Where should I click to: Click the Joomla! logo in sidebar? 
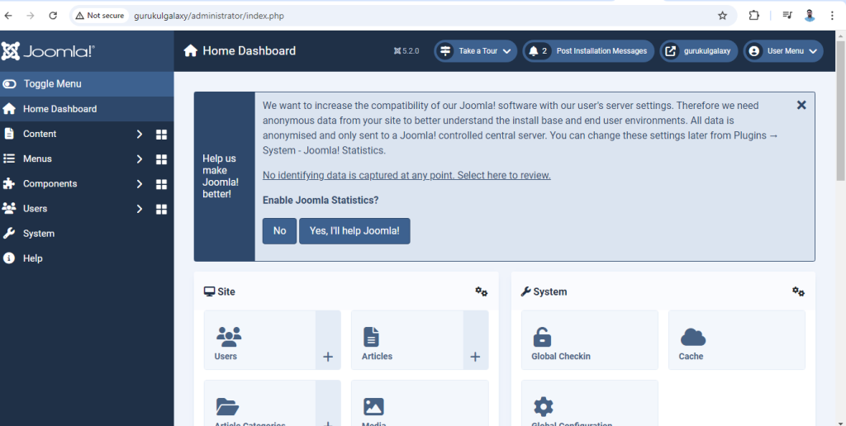(48, 51)
